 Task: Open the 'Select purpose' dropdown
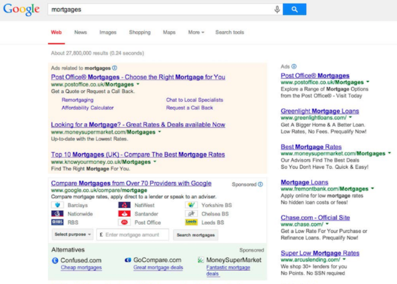point(72,235)
